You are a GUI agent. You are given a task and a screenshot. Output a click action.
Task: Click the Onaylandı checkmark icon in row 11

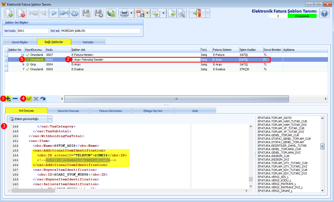[x=27, y=55]
